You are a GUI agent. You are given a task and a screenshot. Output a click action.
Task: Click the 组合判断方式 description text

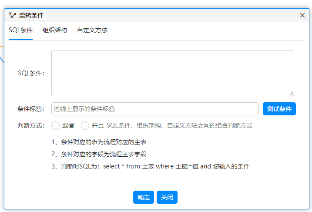pos(179,126)
